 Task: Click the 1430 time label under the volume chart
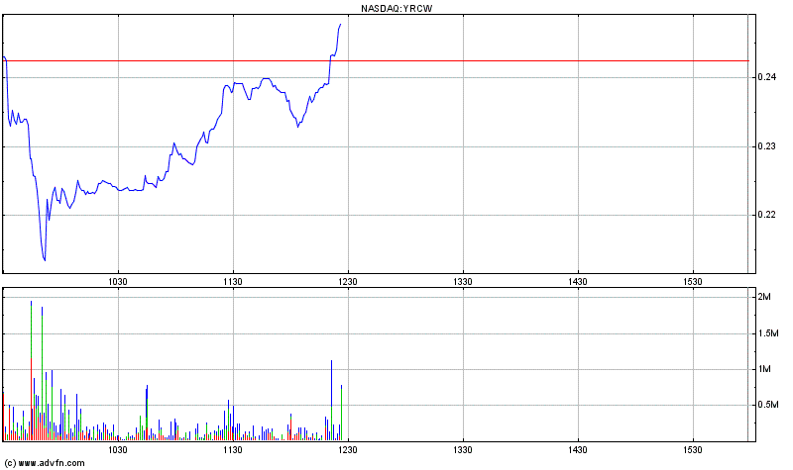[578, 449]
